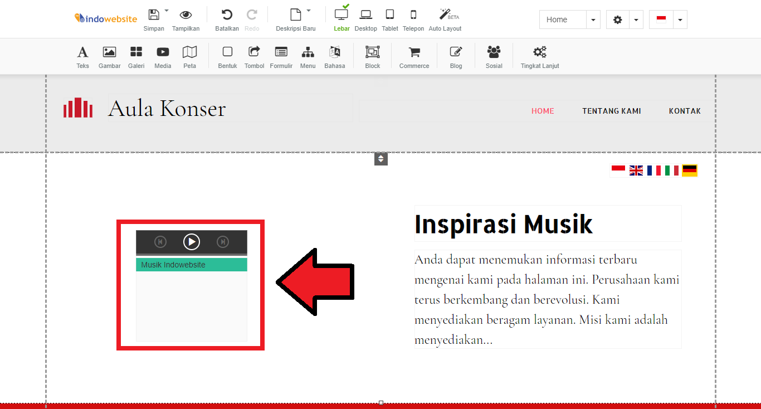The width and height of the screenshot is (761, 409).
Task: Toggle Desktop preview mode
Action: (365, 19)
